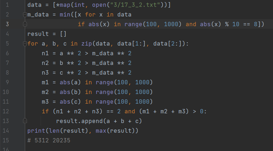Click the fold end marker at line 3
273x151 pixels.
coord(25,24)
